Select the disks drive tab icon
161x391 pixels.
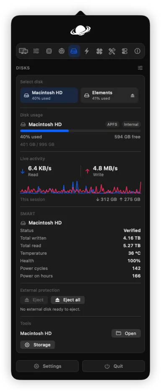coord(74,51)
